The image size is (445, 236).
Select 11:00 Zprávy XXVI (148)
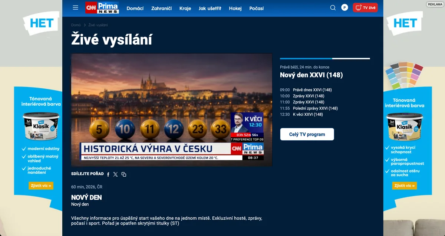[302, 102]
